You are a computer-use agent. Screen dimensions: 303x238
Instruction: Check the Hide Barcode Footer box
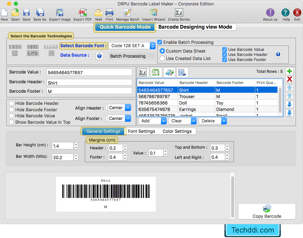(x=11, y=110)
